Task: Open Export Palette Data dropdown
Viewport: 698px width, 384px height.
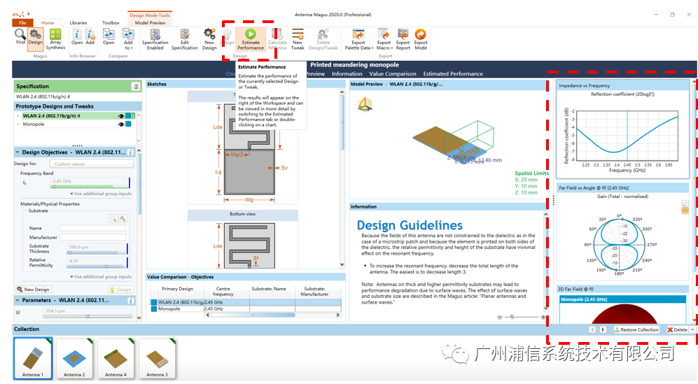Action: click(x=358, y=39)
